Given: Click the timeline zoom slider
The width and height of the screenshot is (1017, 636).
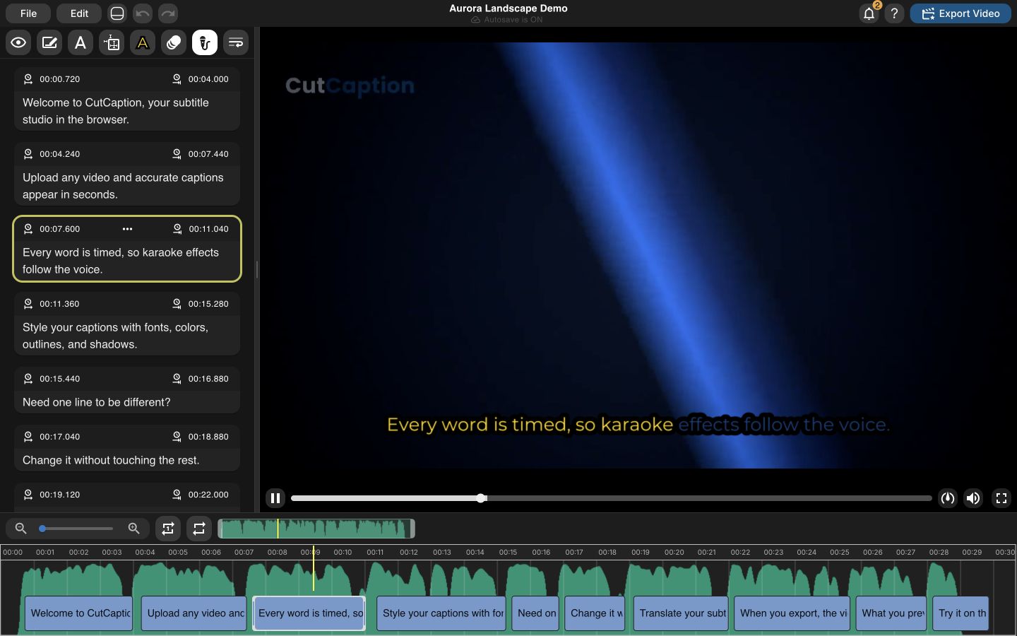Looking at the screenshot, I should coord(76,529).
